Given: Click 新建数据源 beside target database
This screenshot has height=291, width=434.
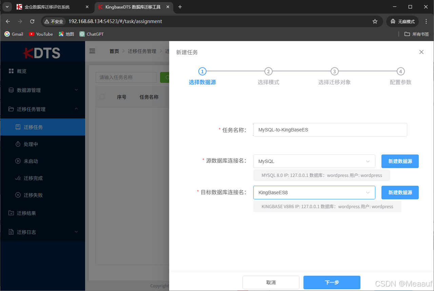Looking at the screenshot, I should pos(400,193).
